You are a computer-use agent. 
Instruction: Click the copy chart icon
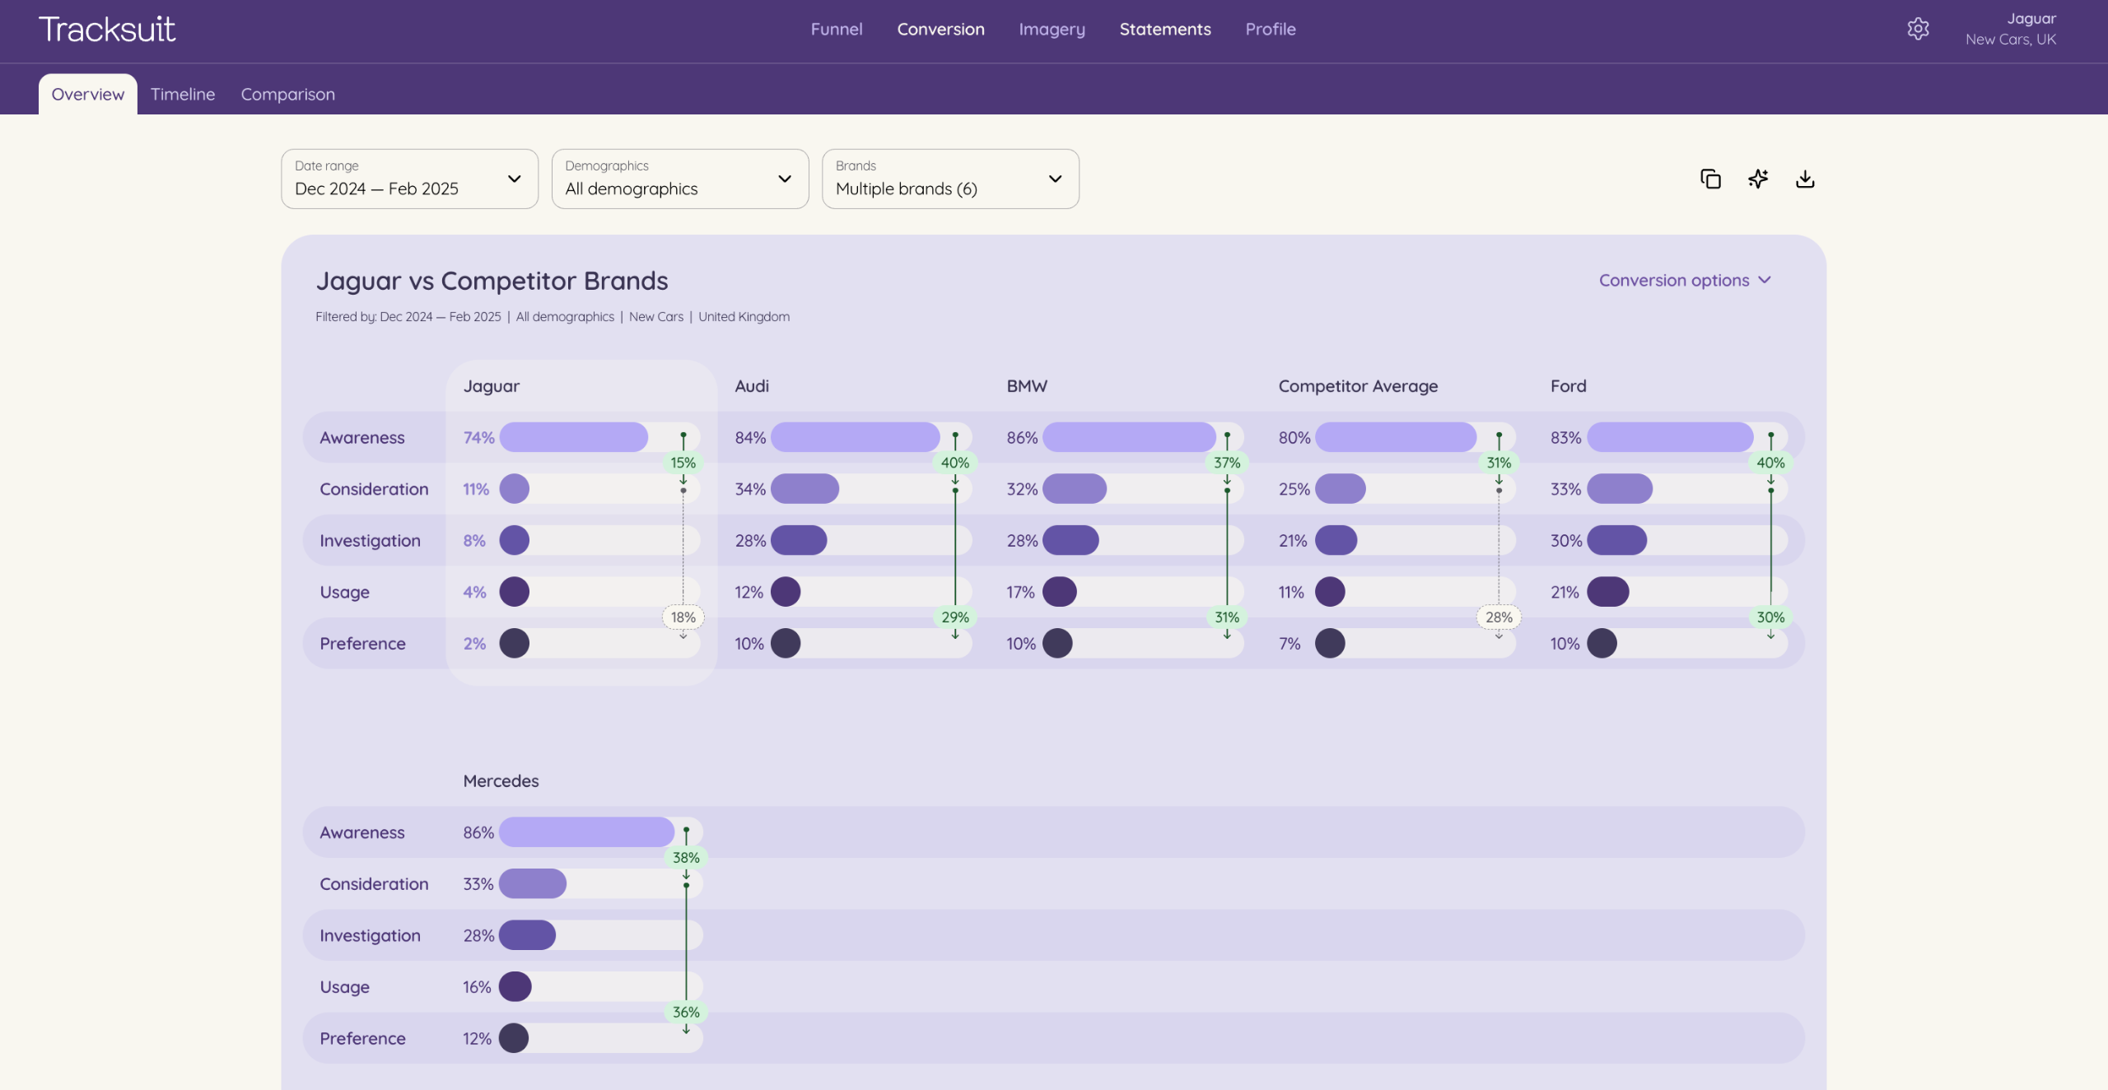pos(1710,179)
